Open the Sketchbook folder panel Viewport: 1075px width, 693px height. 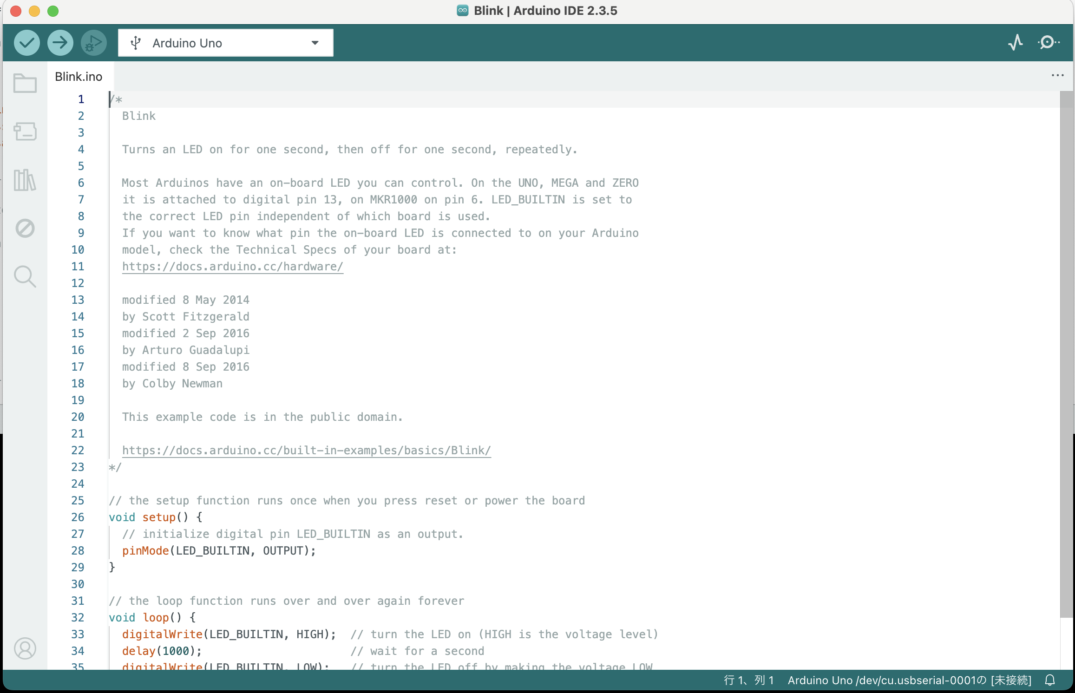point(25,84)
